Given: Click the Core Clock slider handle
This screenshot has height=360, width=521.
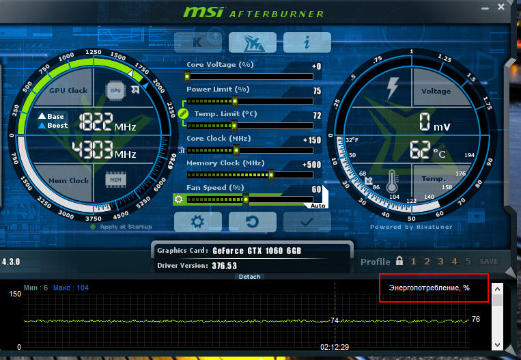Looking at the screenshot, I should click(x=236, y=150).
